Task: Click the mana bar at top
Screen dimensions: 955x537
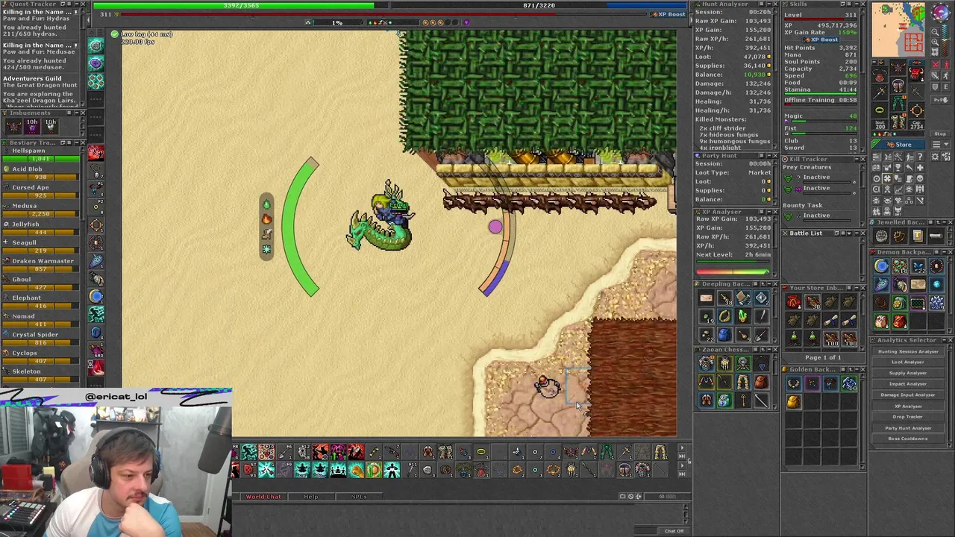Action: [x=537, y=5]
